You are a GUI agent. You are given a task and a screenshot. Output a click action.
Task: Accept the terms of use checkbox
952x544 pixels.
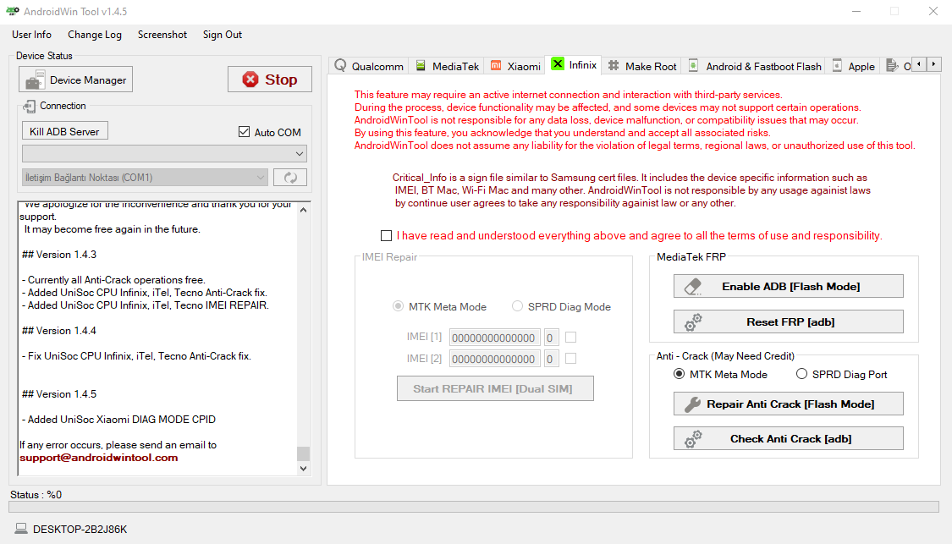coord(387,236)
